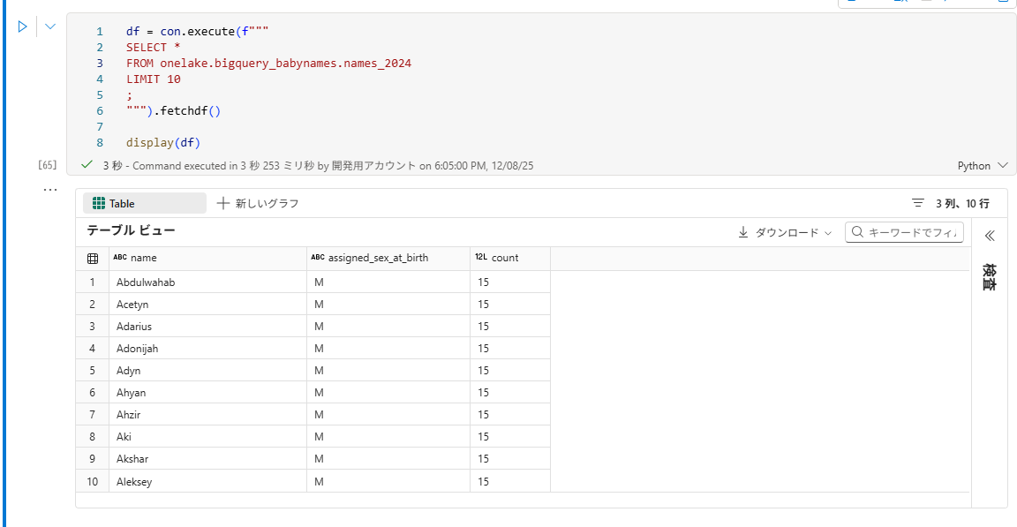Click the execution status message text
Screen dimensions: 1017x527
pos(318,166)
